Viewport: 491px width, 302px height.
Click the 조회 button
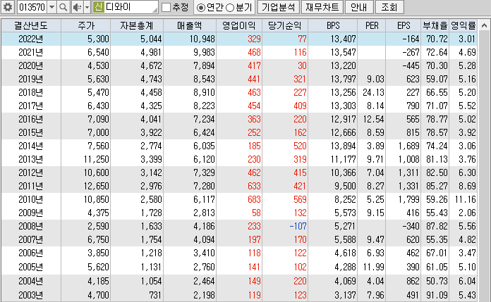[x=389, y=7]
